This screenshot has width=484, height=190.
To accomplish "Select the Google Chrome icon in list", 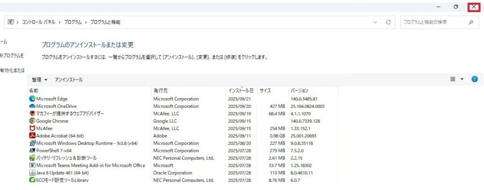I will (x=32, y=121).
